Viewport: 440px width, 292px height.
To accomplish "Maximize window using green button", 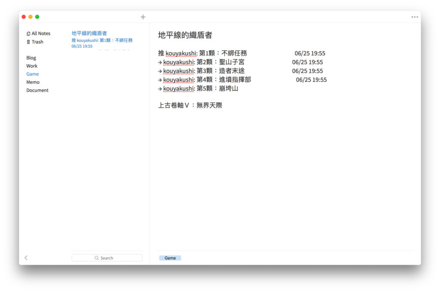I will [x=37, y=17].
